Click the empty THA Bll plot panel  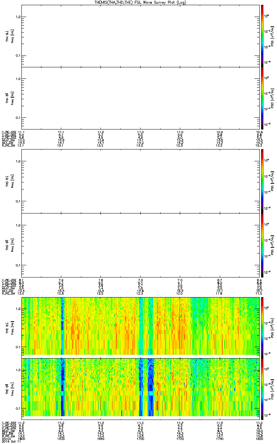140,98
